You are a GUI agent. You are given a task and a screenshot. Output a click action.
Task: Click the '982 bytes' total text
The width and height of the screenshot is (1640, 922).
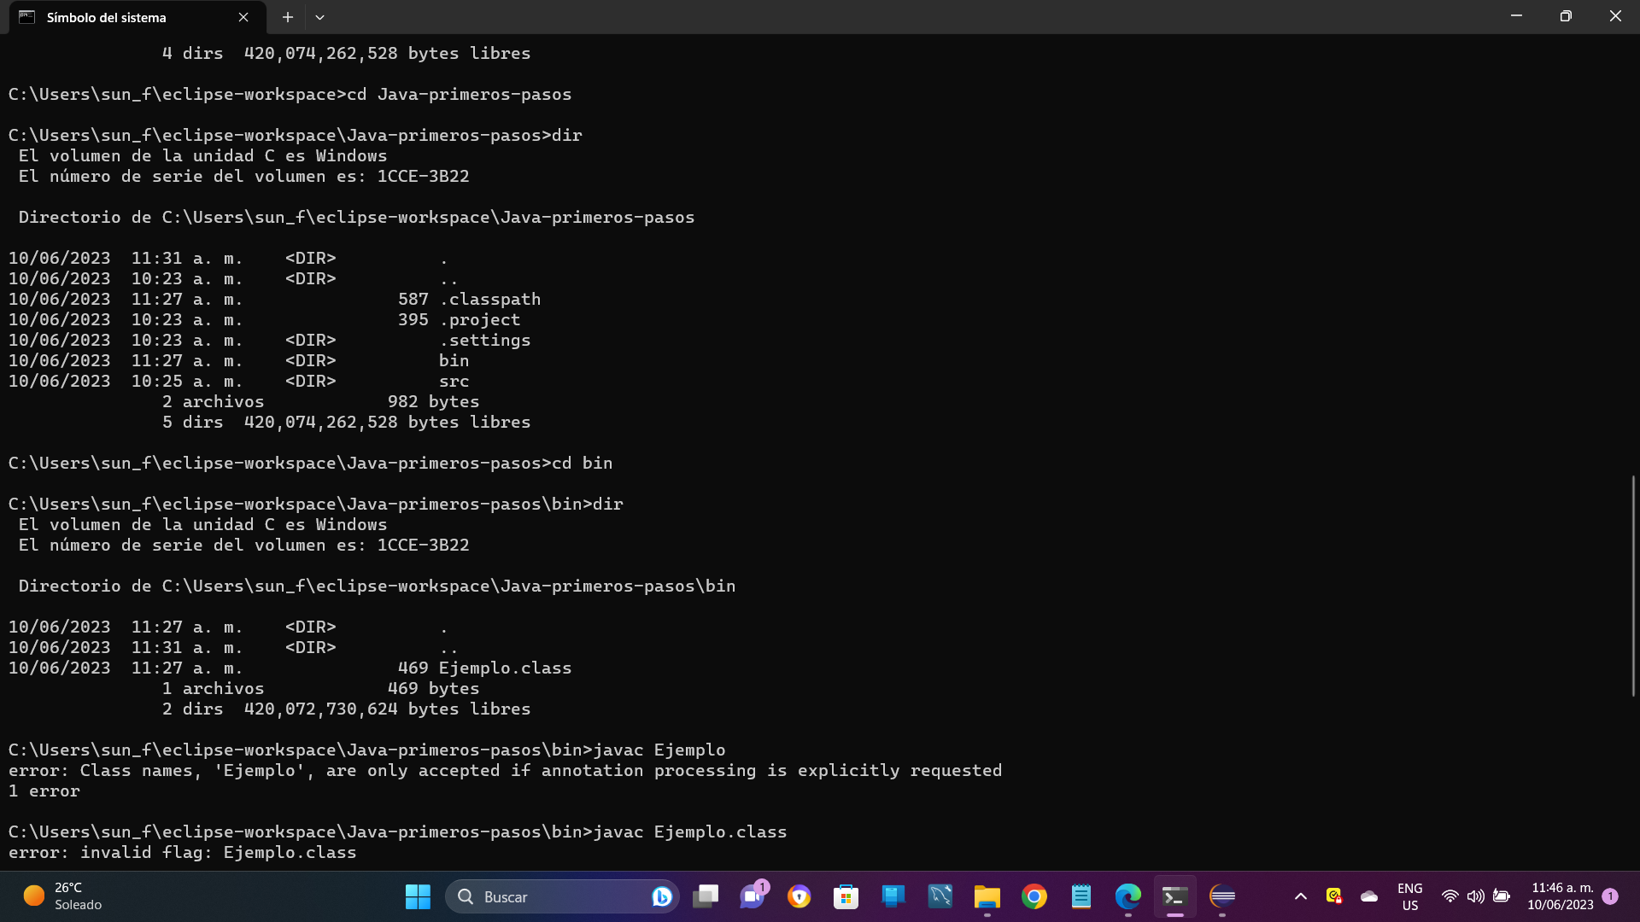pos(434,402)
